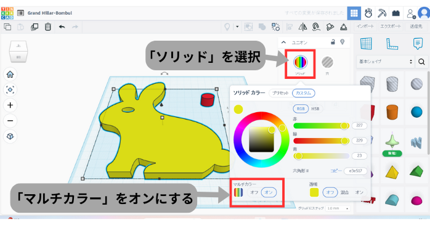Open the Sim Lab icon
Screen dimensions: 430x225
point(368,13)
